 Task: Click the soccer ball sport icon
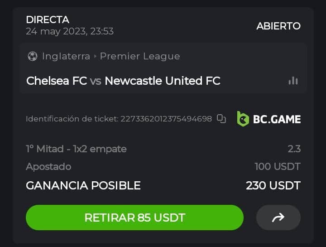pyautogui.click(x=32, y=56)
